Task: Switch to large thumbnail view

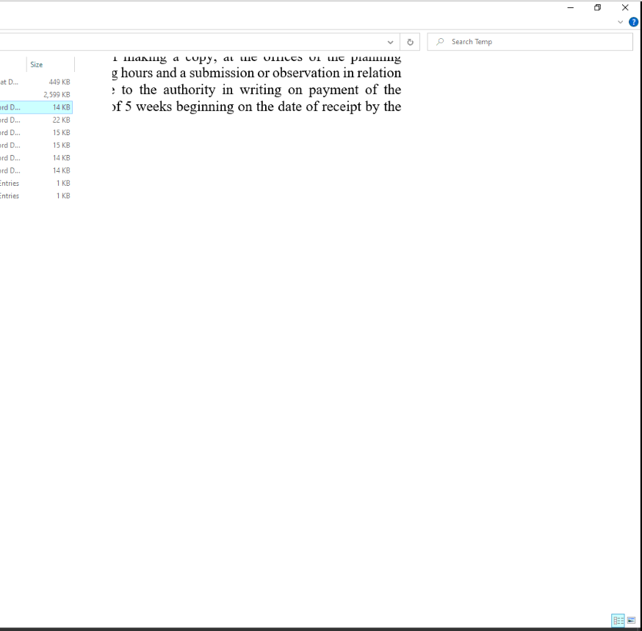Action: click(x=631, y=621)
